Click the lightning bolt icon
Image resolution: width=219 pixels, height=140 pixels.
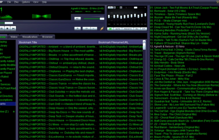(102, 28)
